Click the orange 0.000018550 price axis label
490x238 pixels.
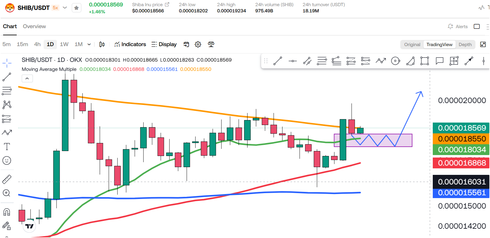[x=462, y=139]
